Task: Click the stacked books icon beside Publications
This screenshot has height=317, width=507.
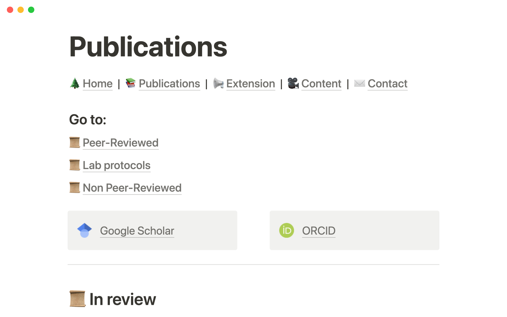Action: (x=130, y=83)
